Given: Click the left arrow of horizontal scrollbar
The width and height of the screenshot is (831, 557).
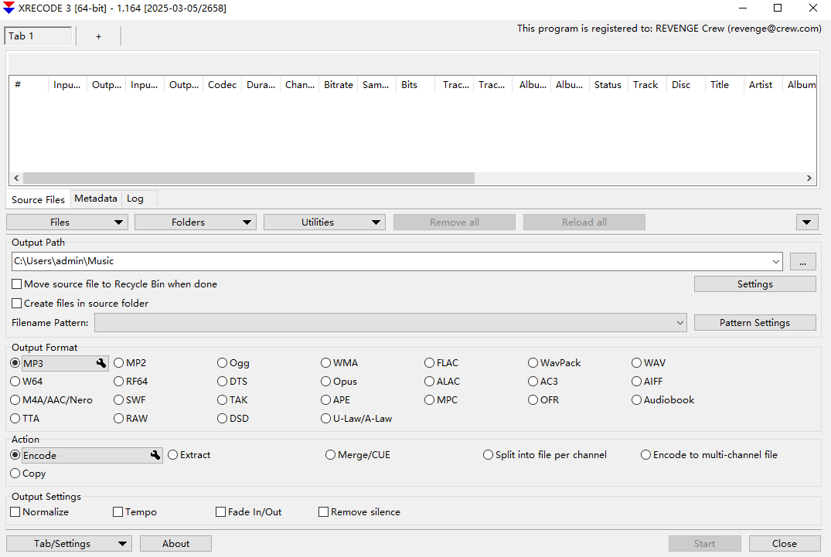Looking at the screenshot, I should click(15, 178).
